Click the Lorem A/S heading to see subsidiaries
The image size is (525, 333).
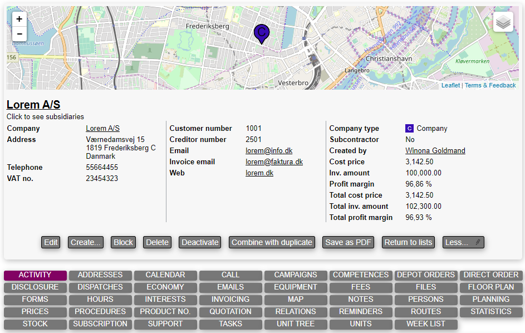click(33, 105)
